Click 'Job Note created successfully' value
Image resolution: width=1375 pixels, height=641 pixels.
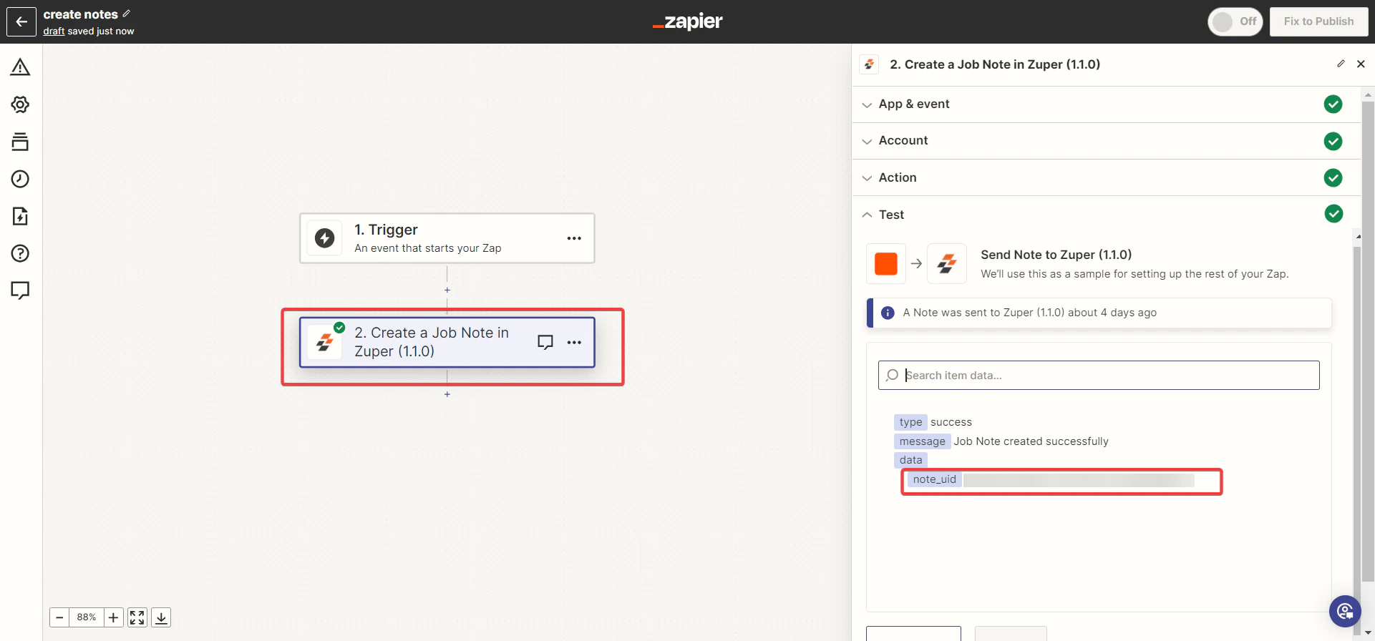coord(1031,441)
